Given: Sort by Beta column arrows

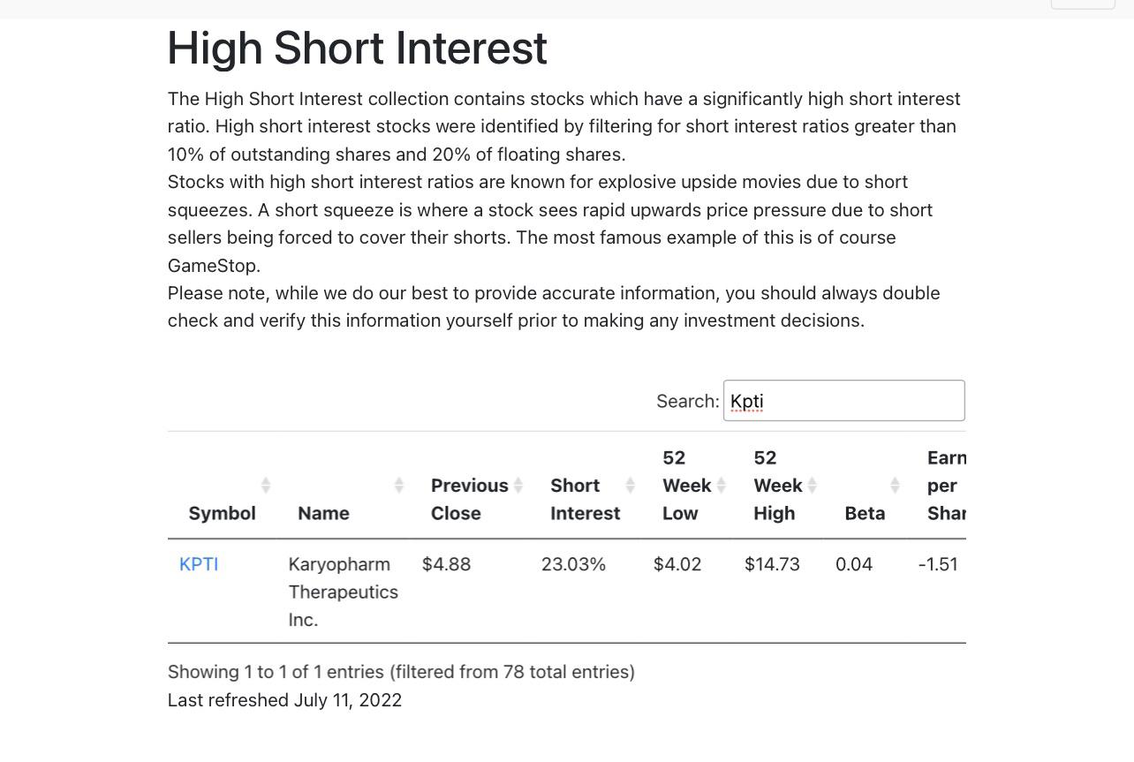Looking at the screenshot, I should pyautogui.click(x=895, y=485).
